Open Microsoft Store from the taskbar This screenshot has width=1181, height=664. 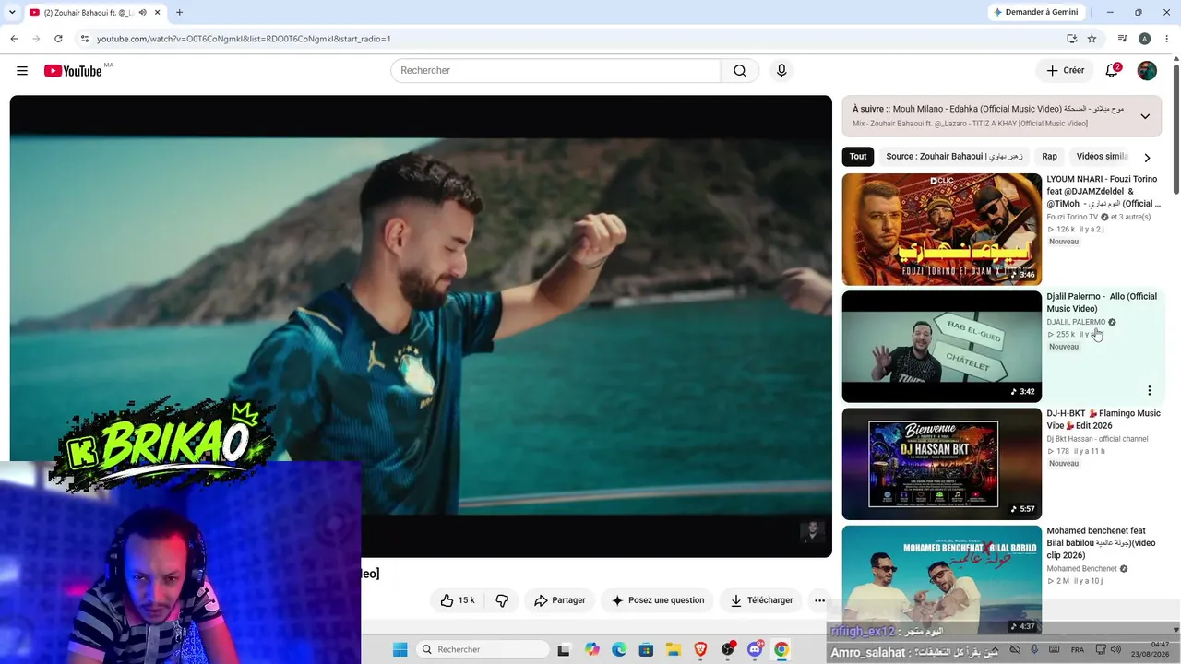(x=646, y=650)
